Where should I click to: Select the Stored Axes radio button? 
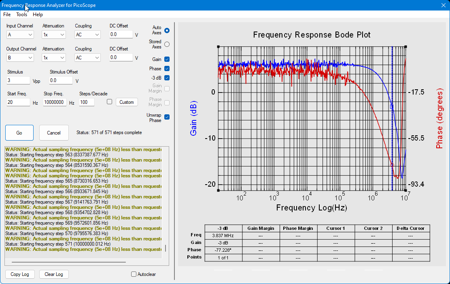coord(167,44)
